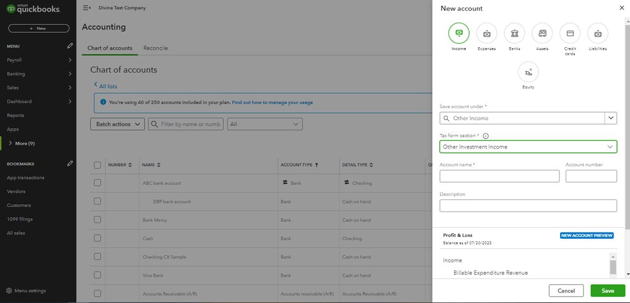Click the Description input field
630x303 pixels.
(528, 206)
